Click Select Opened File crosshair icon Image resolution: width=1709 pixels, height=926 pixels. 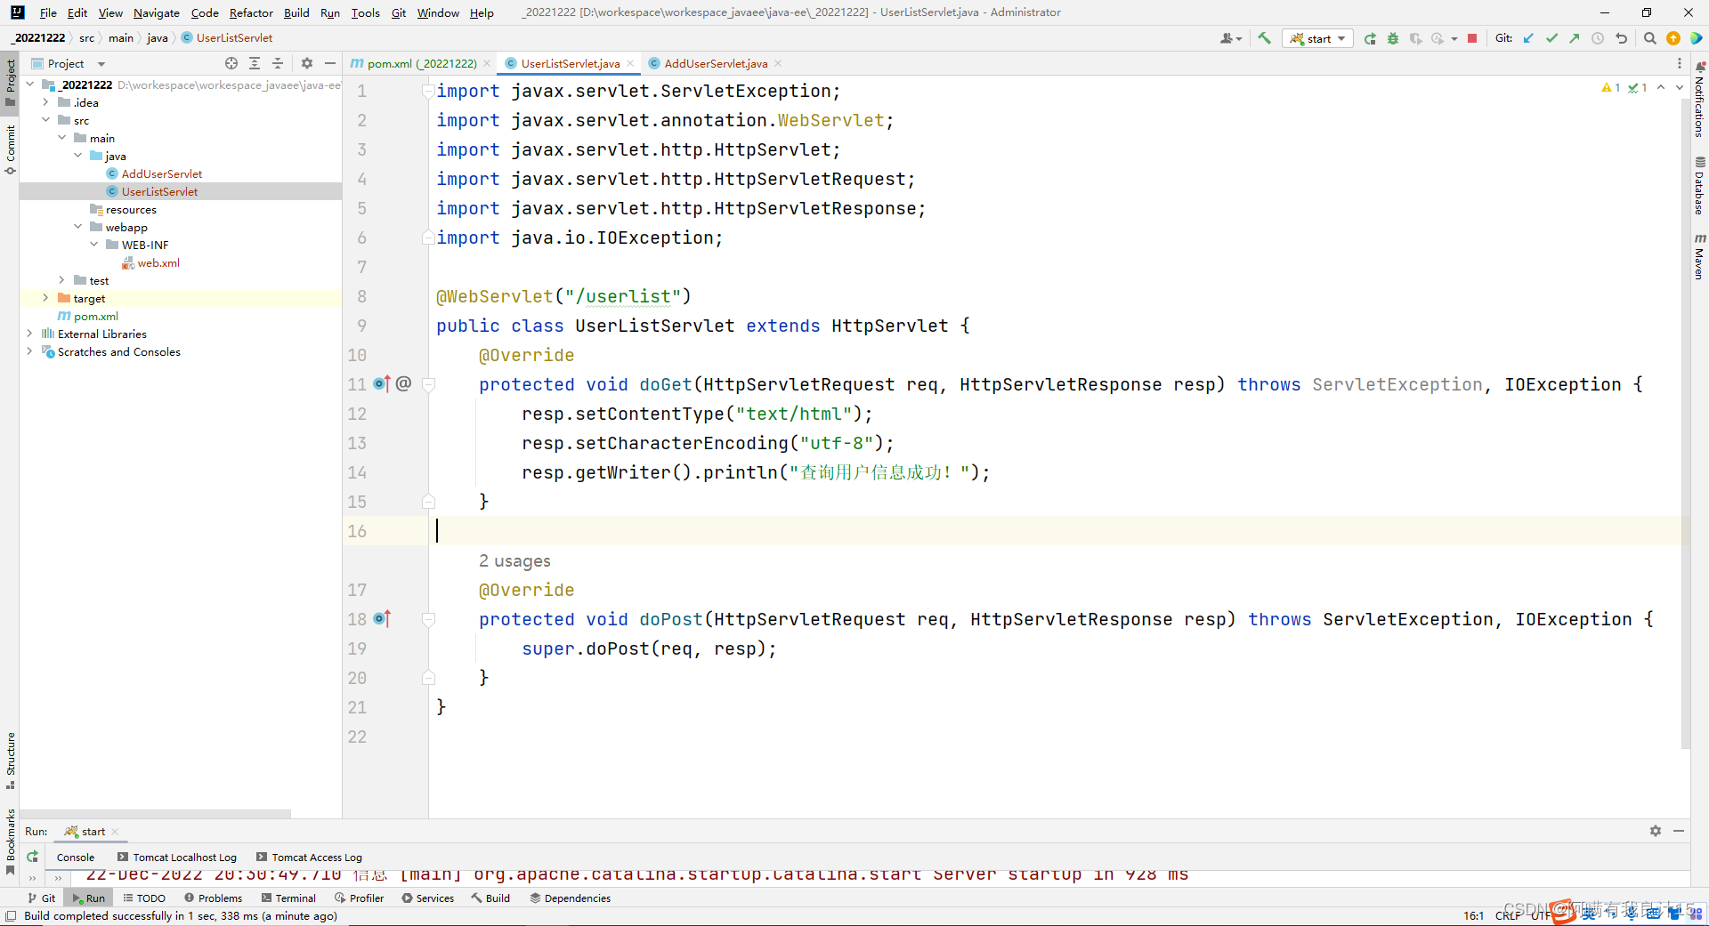pyautogui.click(x=231, y=63)
